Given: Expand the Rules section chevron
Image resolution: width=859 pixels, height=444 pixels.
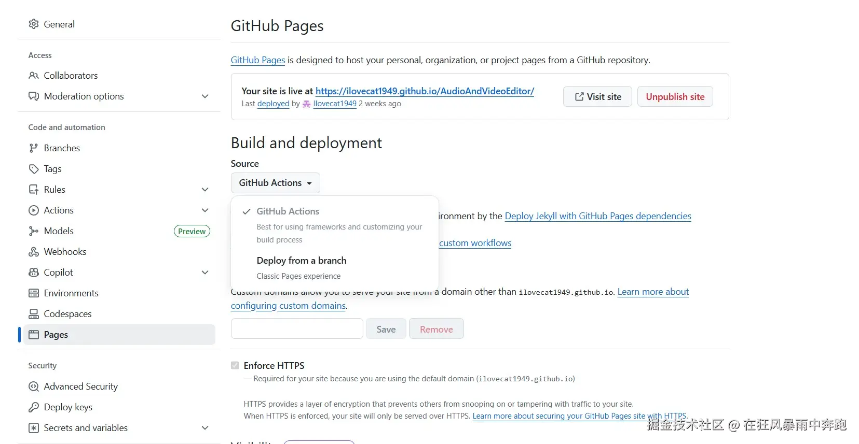Looking at the screenshot, I should tap(205, 190).
